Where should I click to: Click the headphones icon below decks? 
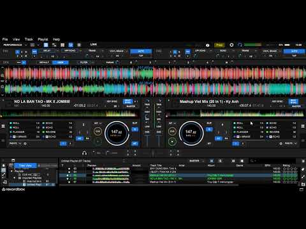click(x=84, y=153)
